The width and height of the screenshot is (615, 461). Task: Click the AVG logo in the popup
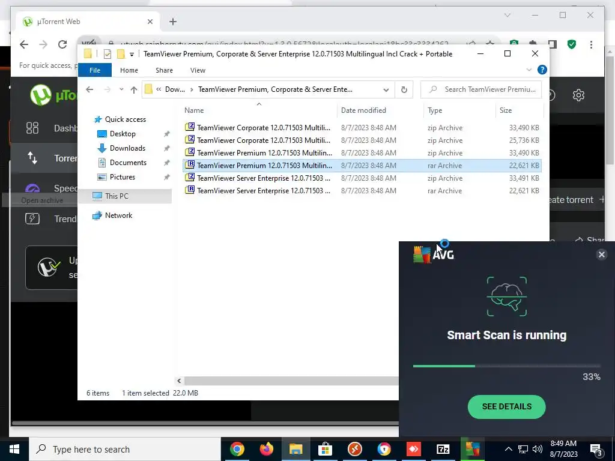[x=434, y=255]
